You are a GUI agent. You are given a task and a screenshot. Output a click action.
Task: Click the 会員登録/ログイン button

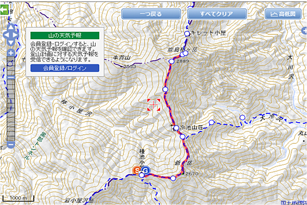65,68
